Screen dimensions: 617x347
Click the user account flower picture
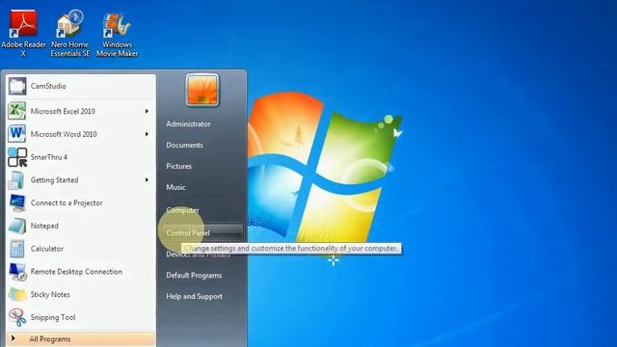tap(201, 90)
